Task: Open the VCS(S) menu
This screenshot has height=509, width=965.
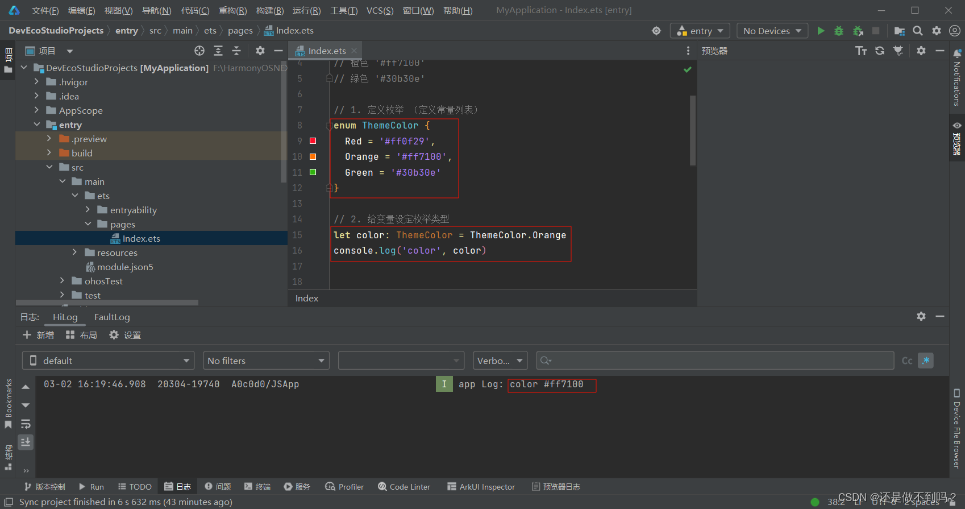Action: (x=380, y=11)
